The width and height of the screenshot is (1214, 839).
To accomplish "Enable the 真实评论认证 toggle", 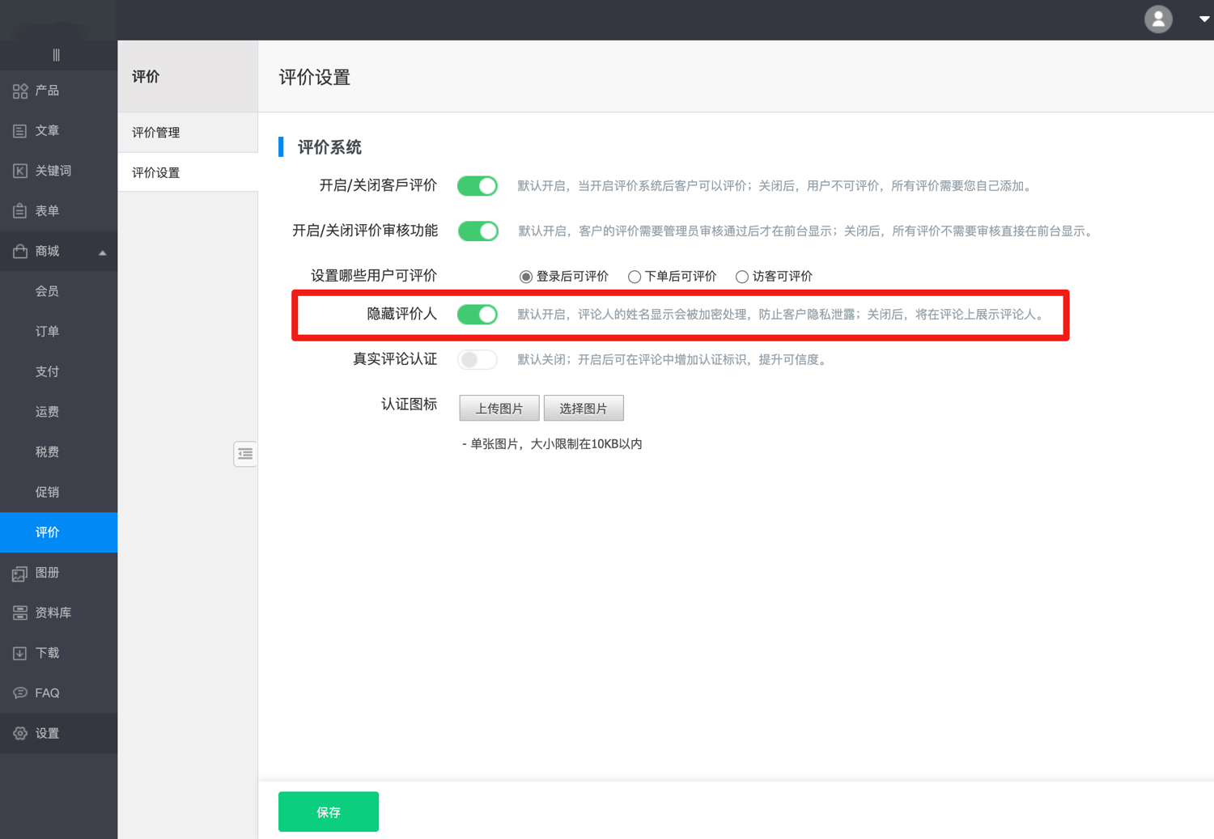I will point(478,360).
